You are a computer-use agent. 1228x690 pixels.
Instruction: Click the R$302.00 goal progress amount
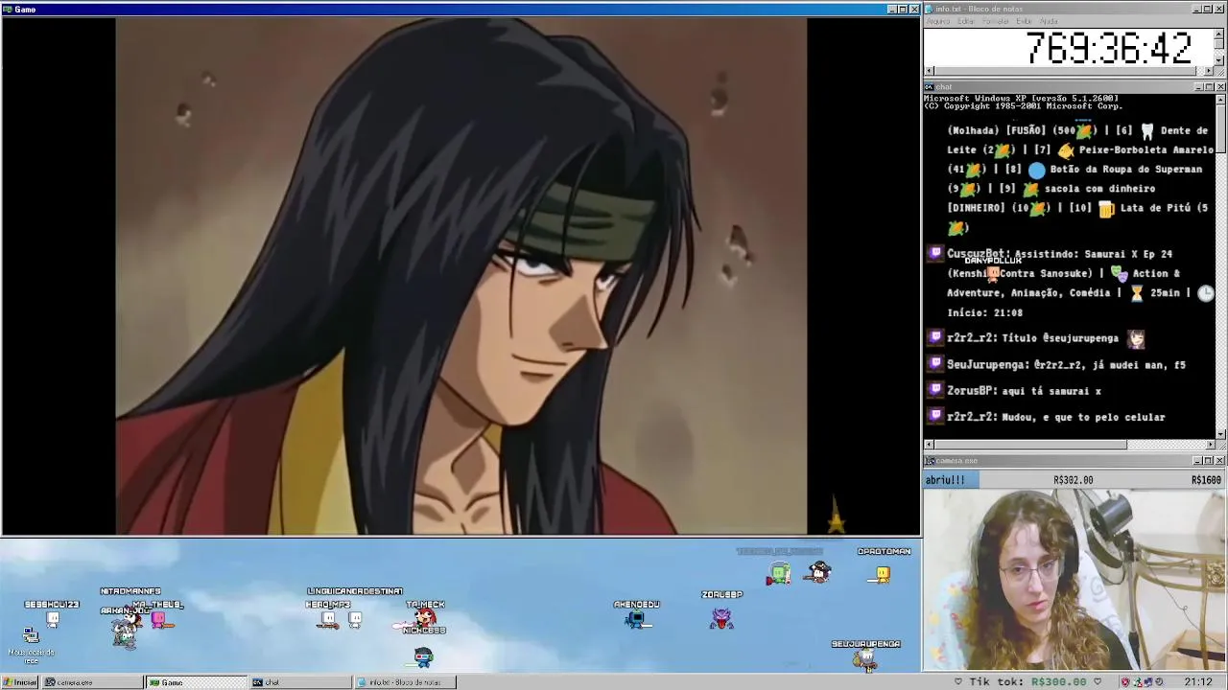click(x=1073, y=480)
